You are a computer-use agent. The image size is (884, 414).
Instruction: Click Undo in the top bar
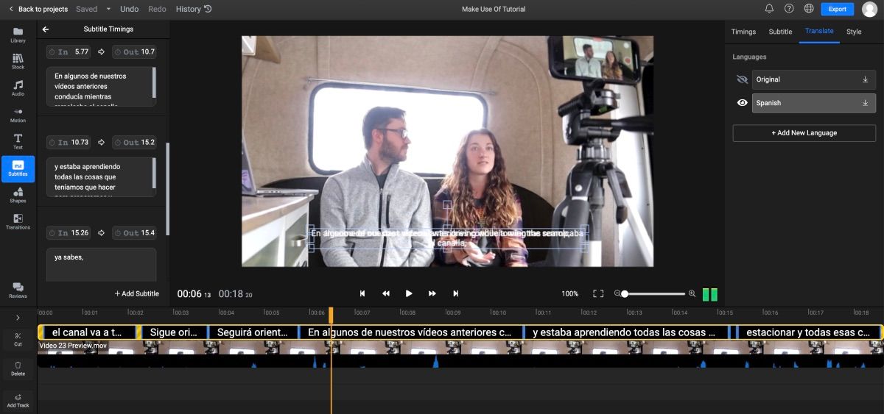click(x=129, y=9)
